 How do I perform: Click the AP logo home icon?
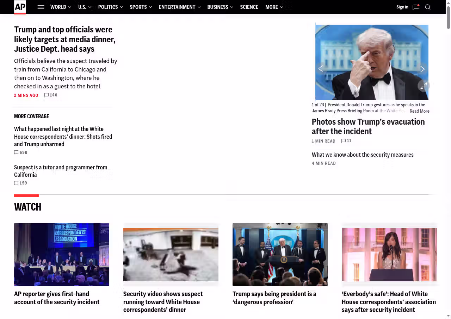tap(20, 7)
